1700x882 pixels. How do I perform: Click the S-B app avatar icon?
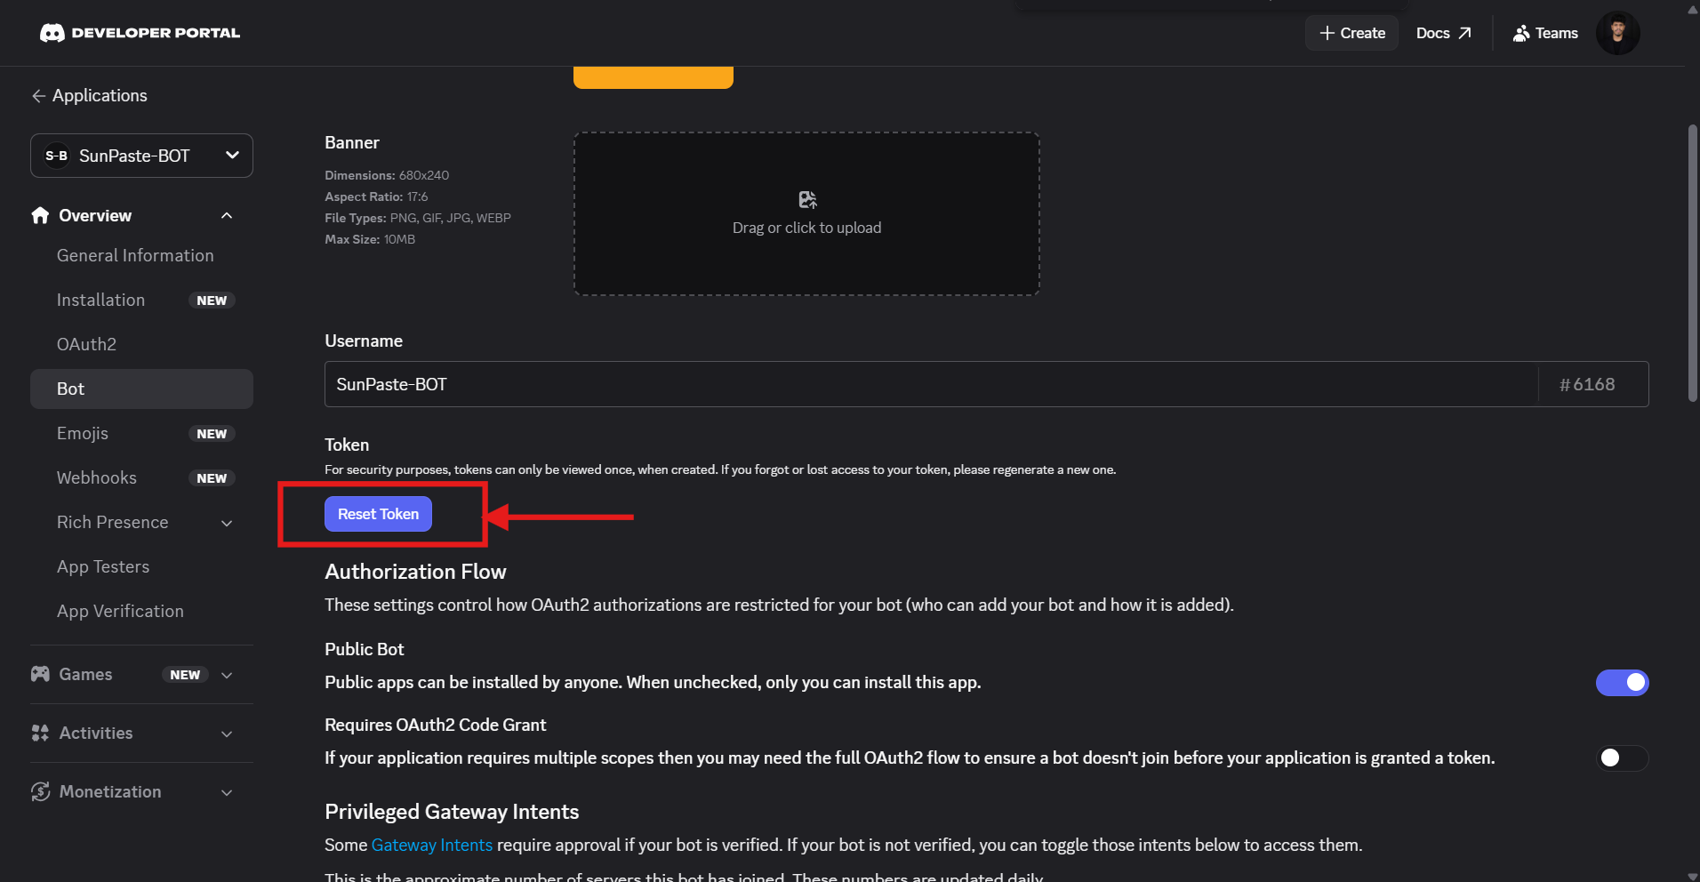point(57,156)
